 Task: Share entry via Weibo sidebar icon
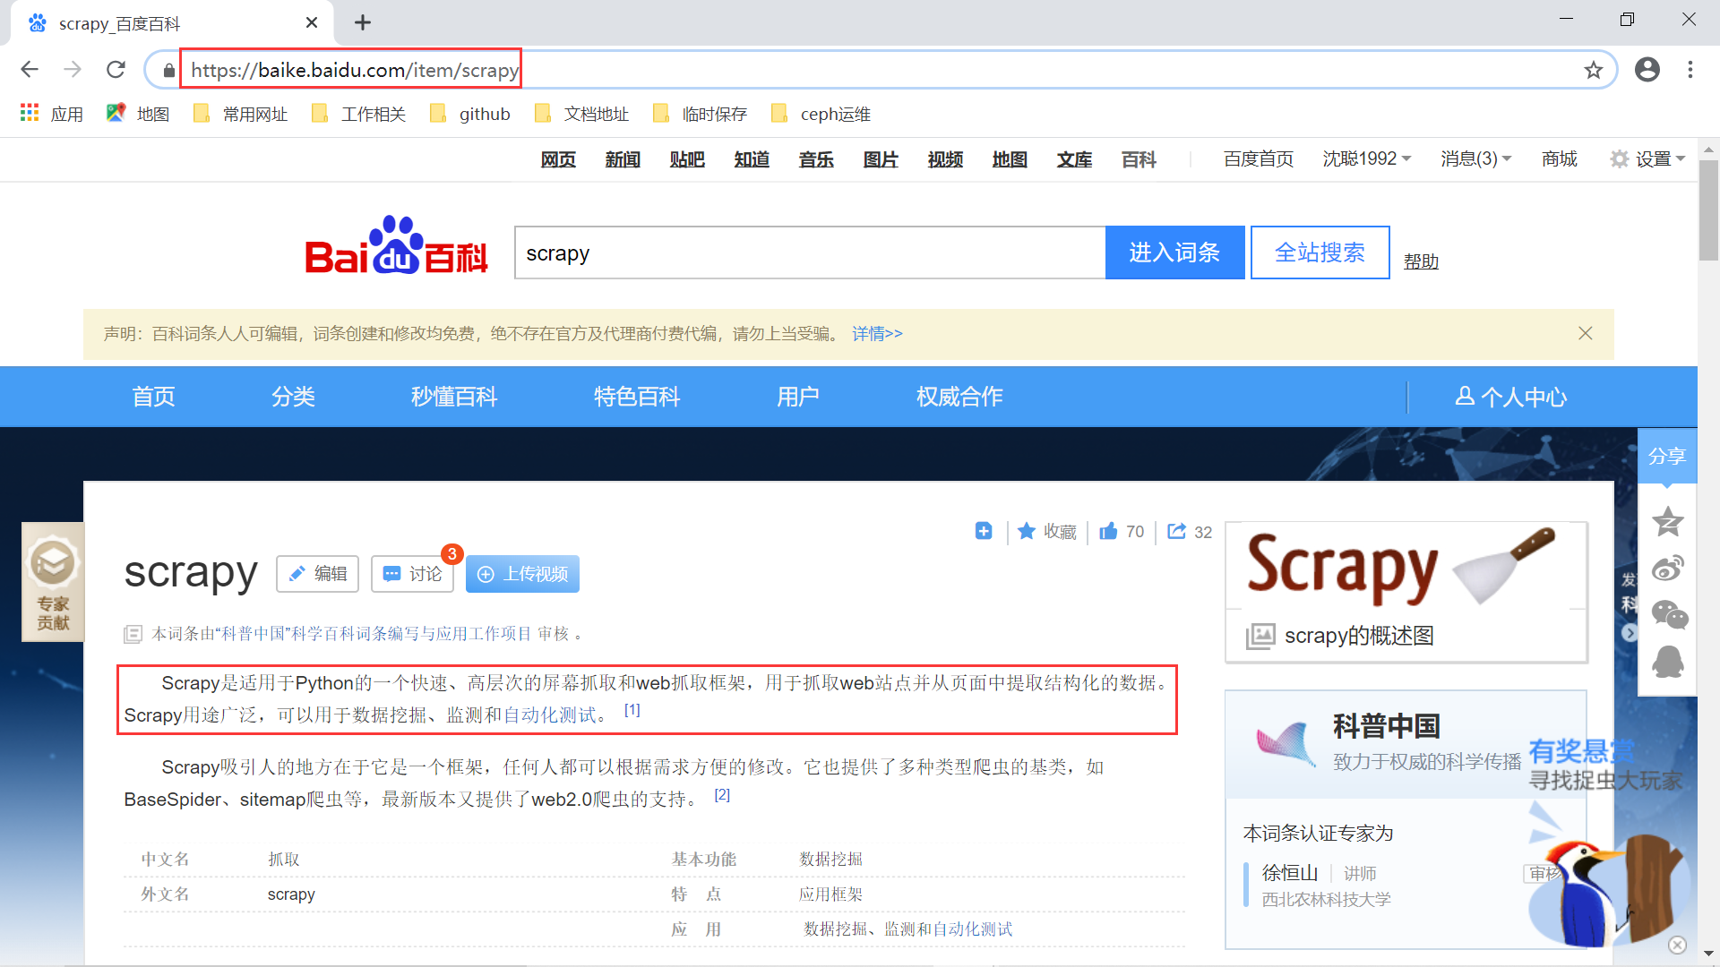(1668, 569)
